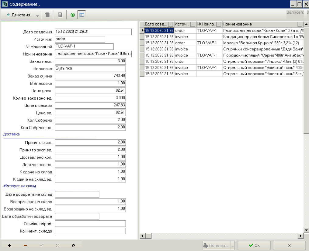The width and height of the screenshot is (309, 251).
Task: Delete record using the minus icon
Action: coord(26,246)
